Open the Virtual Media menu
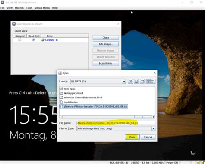This screenshot has height=164, width=205. tap(42, 8)
